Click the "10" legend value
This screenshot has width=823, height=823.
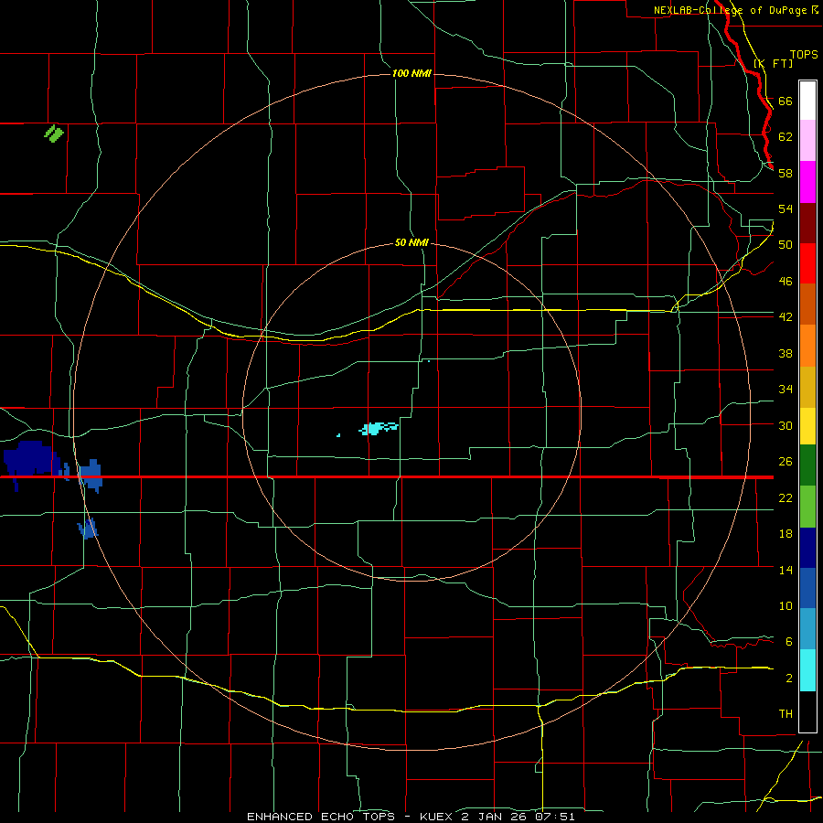(x=786, y=606)
